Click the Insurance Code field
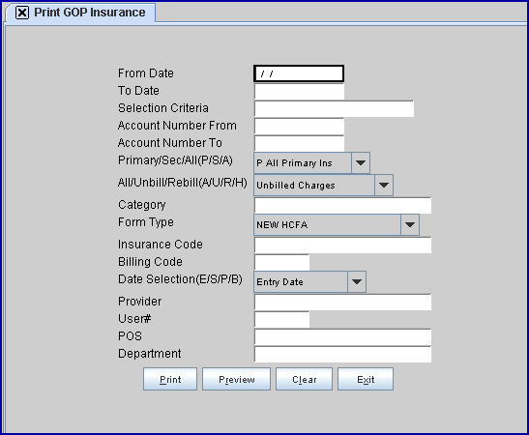This screenshot has height=435, width=529. [342, 245]
